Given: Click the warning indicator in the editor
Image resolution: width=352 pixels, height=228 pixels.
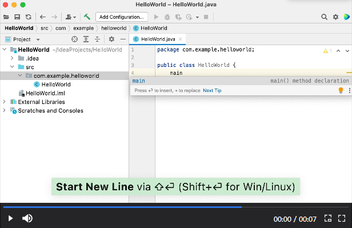Looking at the screenshot, I should [327, 51].
